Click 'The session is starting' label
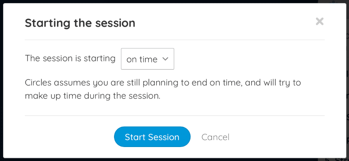Image resolution: width=349 pixels, height=161 pixels. pyautogui.click(x=70, y=59)
